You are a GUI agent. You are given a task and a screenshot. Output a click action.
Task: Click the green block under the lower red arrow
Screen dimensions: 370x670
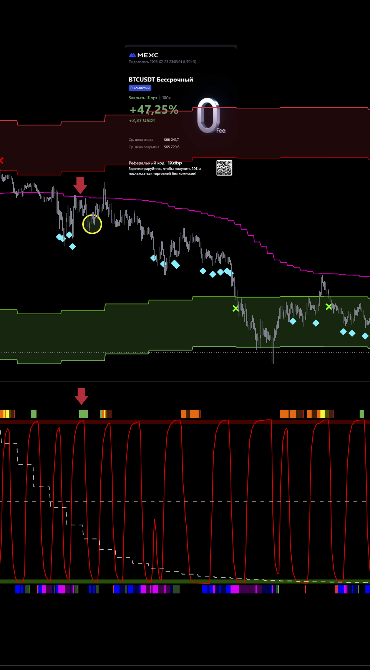click(x=83, y=414)
